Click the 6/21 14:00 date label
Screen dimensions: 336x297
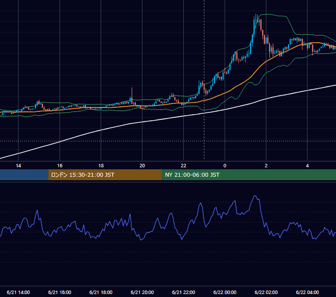pyautogui.click(x=18, y=292)
